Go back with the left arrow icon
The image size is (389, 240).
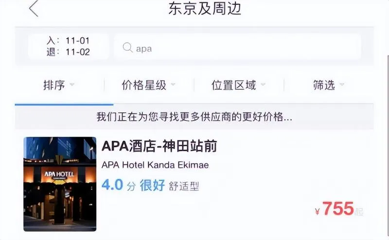[x=34, y=8]
